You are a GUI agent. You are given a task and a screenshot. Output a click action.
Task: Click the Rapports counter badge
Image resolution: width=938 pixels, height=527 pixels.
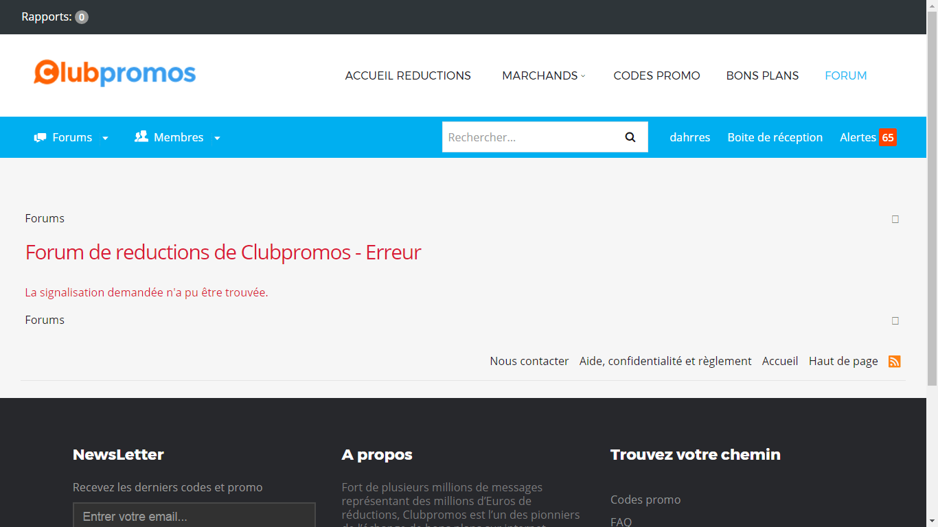(82, 17)
